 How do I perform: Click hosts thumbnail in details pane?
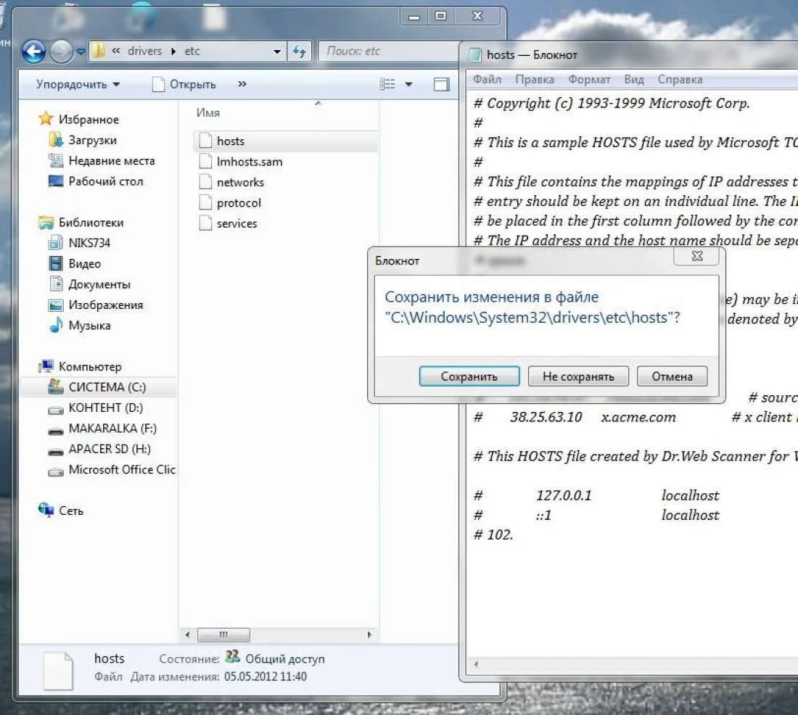tap(58, 671)
